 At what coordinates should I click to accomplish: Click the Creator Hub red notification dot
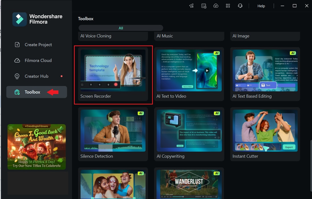[x=62, y=76]
